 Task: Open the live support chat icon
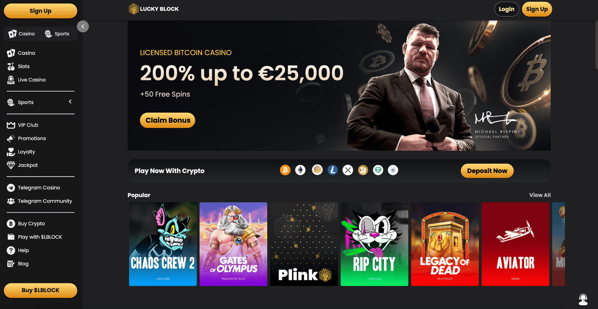pos(583,298)
